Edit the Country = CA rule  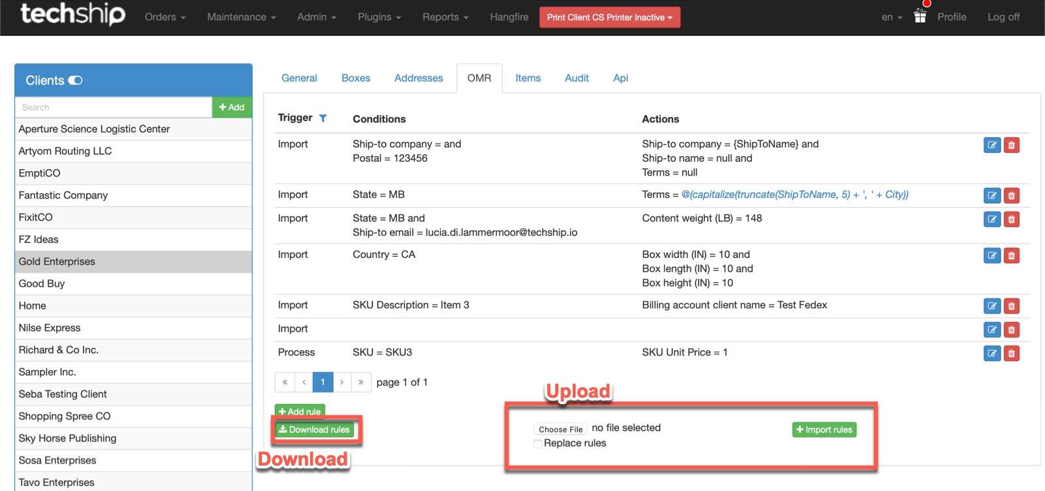pos(991,255)
